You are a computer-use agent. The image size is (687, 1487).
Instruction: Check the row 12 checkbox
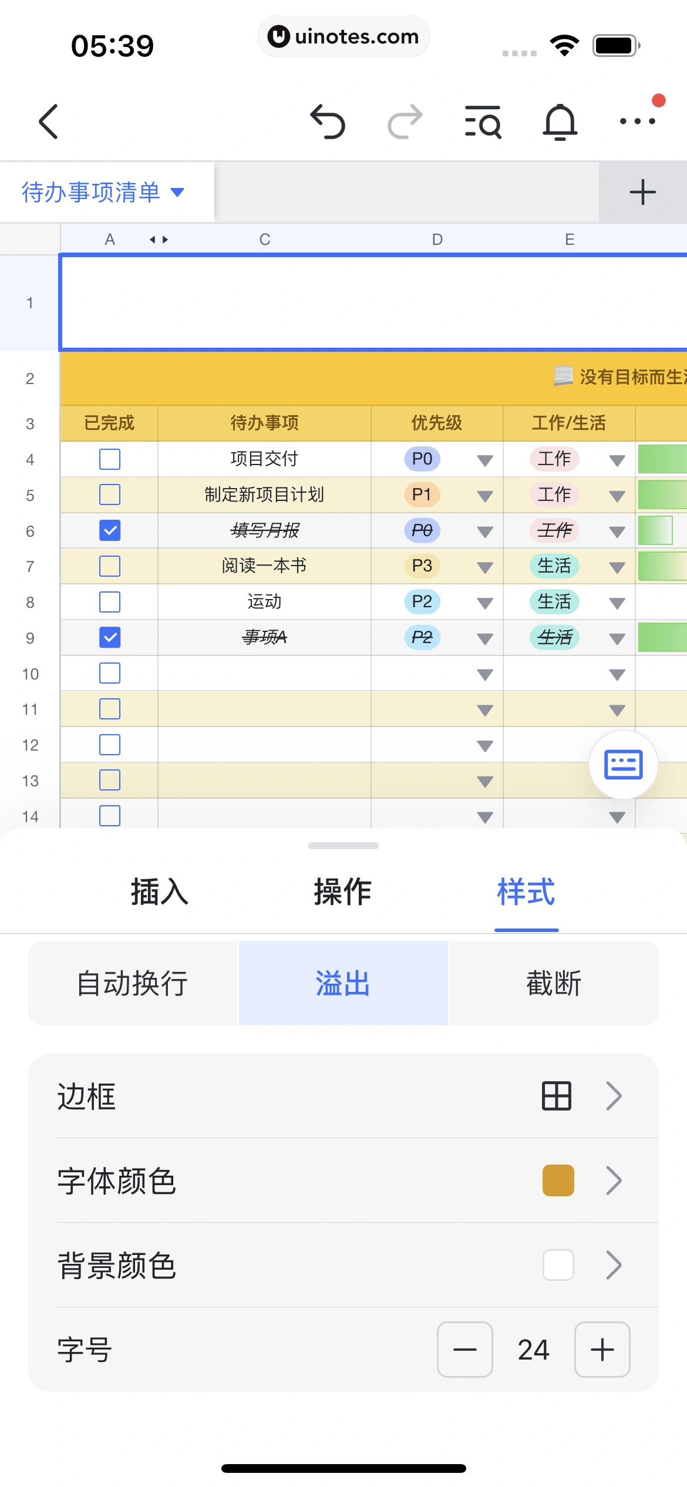point(110,745)
